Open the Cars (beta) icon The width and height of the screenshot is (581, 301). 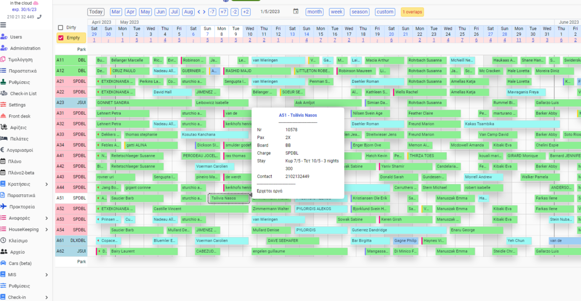click(x=4, y=263)
